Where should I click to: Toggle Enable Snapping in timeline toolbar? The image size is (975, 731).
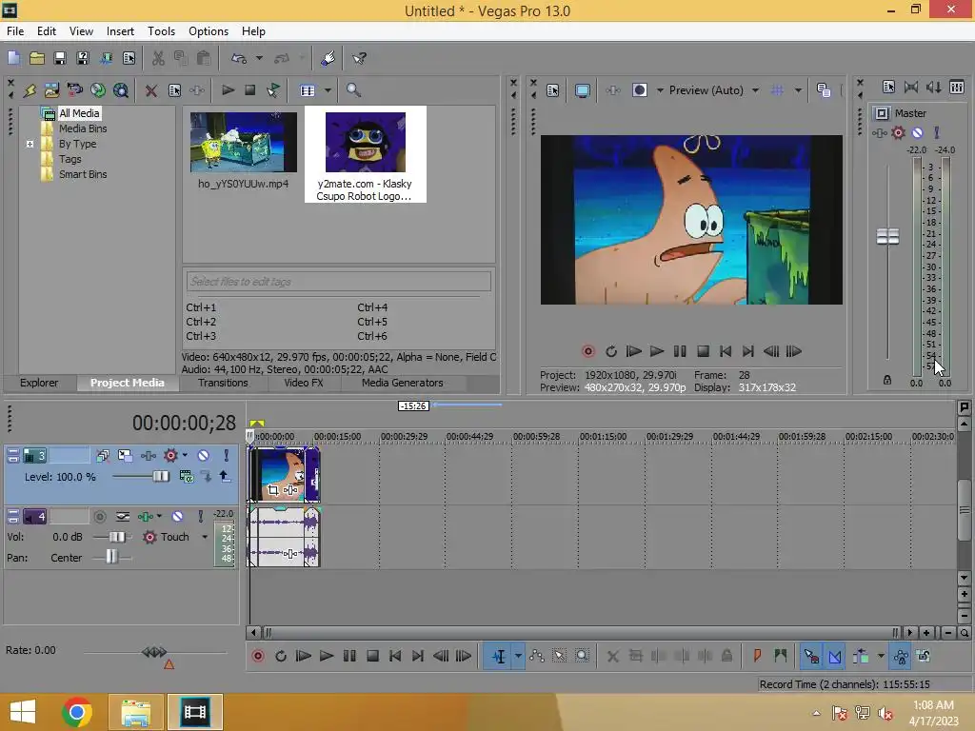(811, 656)
